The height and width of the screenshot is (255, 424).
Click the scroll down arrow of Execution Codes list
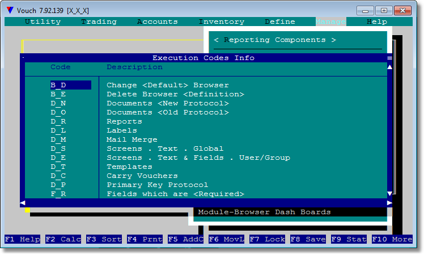[389, 194]
